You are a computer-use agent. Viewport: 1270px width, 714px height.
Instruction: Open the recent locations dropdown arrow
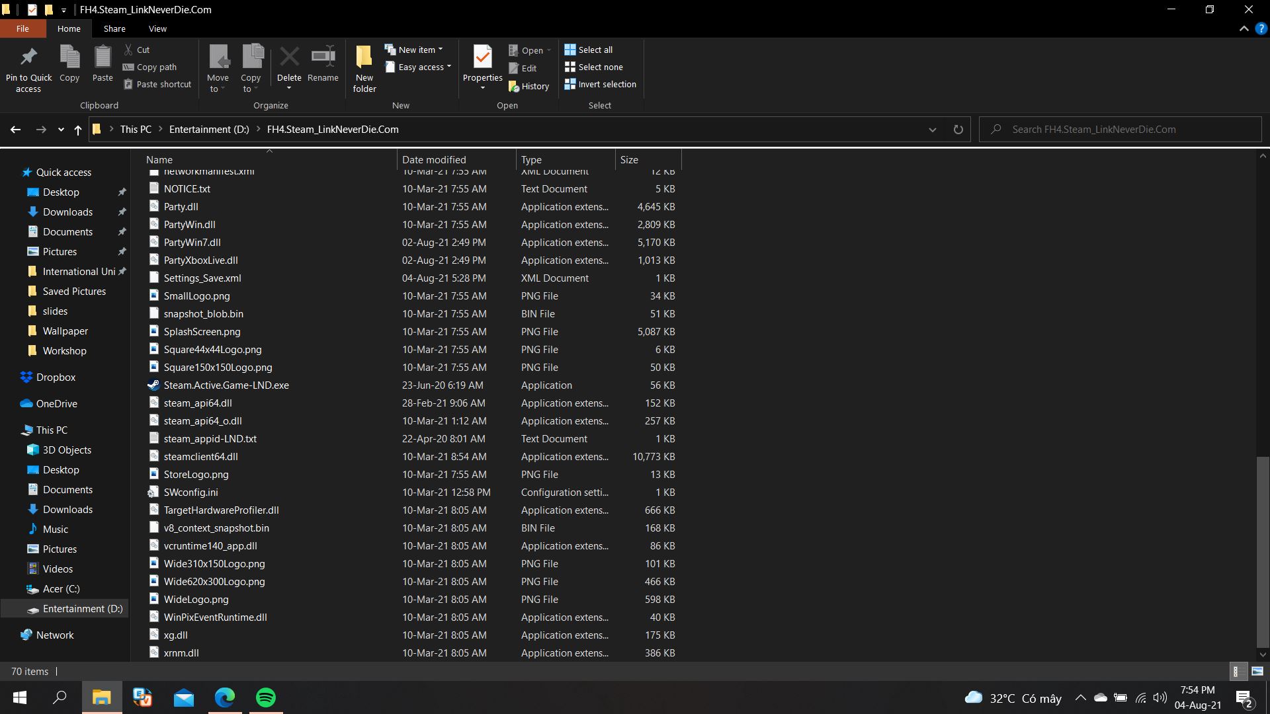(x=61, y=130)
